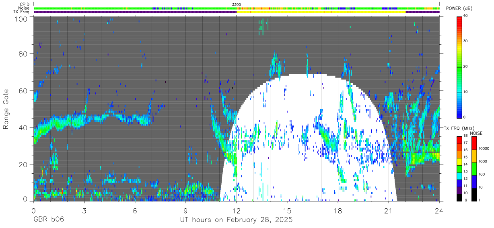
Task: Click the CPID label at top left
Action: pos(24,4)
